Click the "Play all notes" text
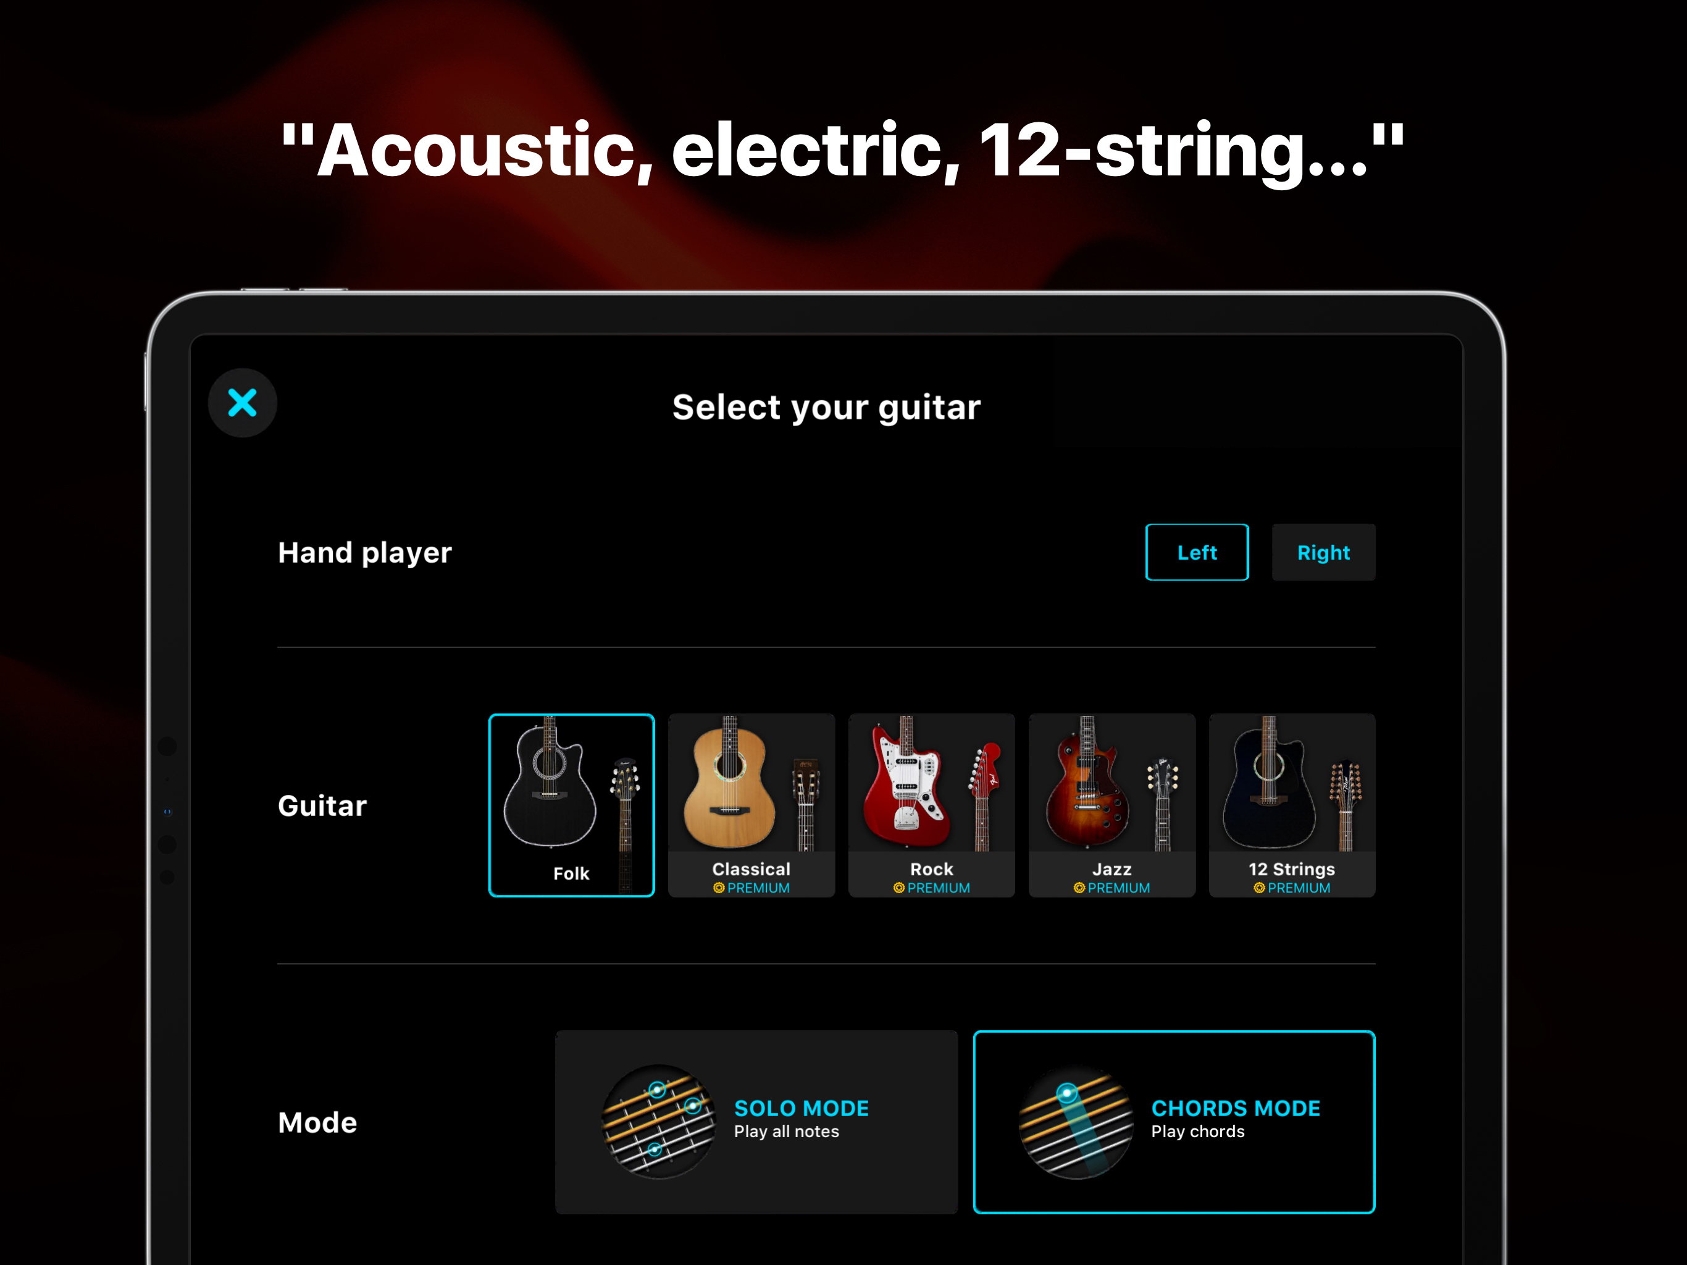1687x1265 pixels. [786, 1132]
